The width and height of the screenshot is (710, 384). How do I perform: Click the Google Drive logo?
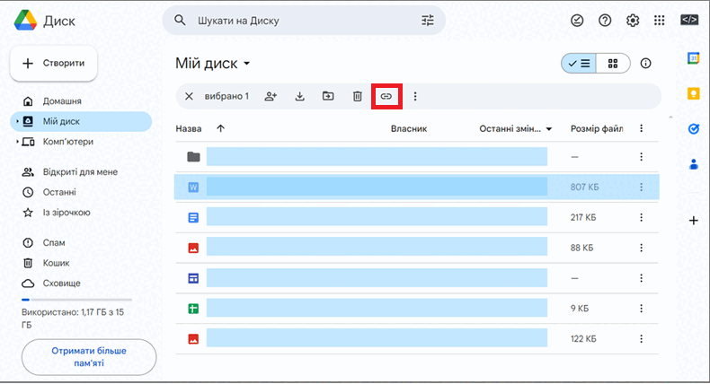pos(25,21)
